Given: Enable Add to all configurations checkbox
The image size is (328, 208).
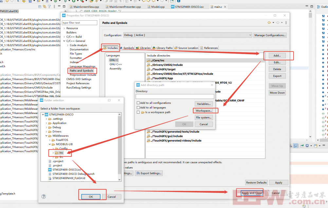Looking at the screenshot, I should pyautogui.click(x=138, y=103).
